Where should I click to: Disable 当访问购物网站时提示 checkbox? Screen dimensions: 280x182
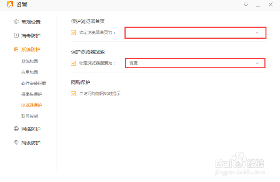74,94
